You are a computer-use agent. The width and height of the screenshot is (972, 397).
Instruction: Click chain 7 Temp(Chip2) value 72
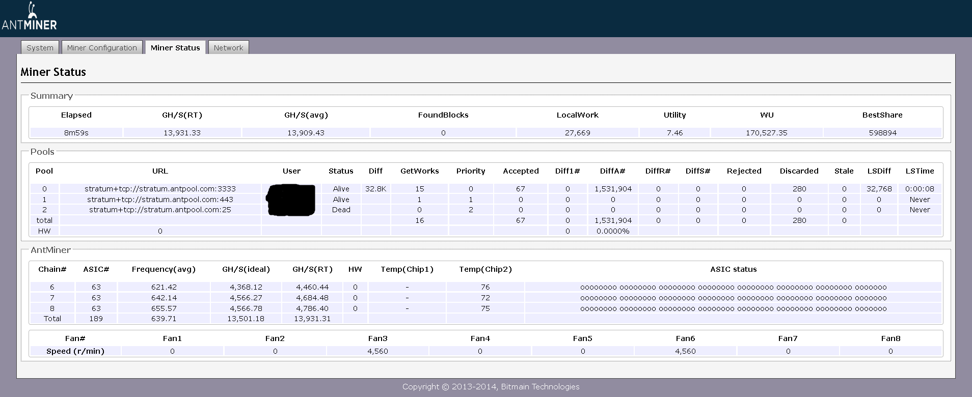click(485, 298)
